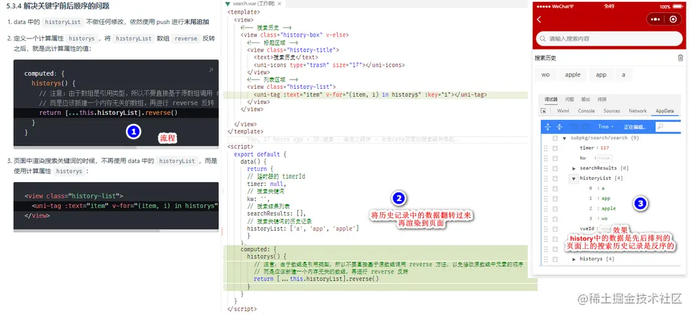
Task: Click the 请输入搜索内容 search input
Action: click(609, 39)
